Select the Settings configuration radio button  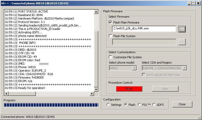pyautogui.click(x=108, y=105)
